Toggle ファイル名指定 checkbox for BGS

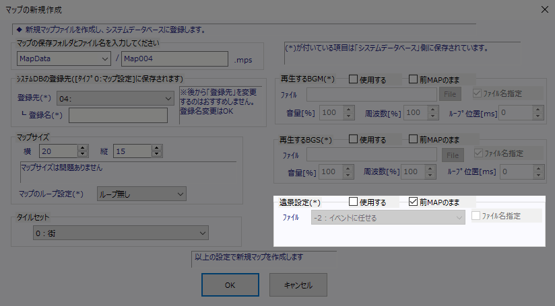(x=478, y=153)
